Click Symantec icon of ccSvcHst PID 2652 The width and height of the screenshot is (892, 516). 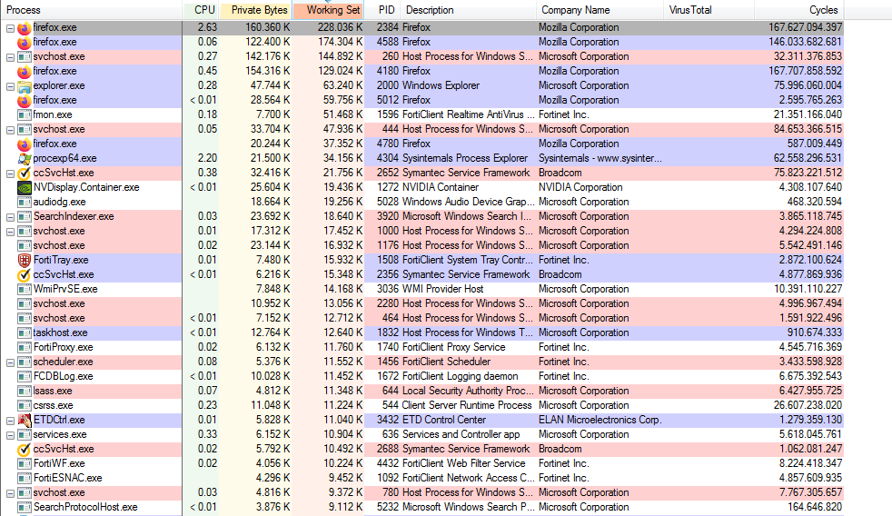[24, 173]
